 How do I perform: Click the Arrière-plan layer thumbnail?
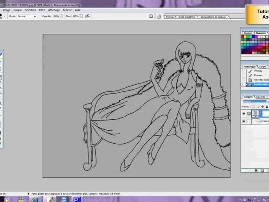pyautogui.click(x=255, y=121)
